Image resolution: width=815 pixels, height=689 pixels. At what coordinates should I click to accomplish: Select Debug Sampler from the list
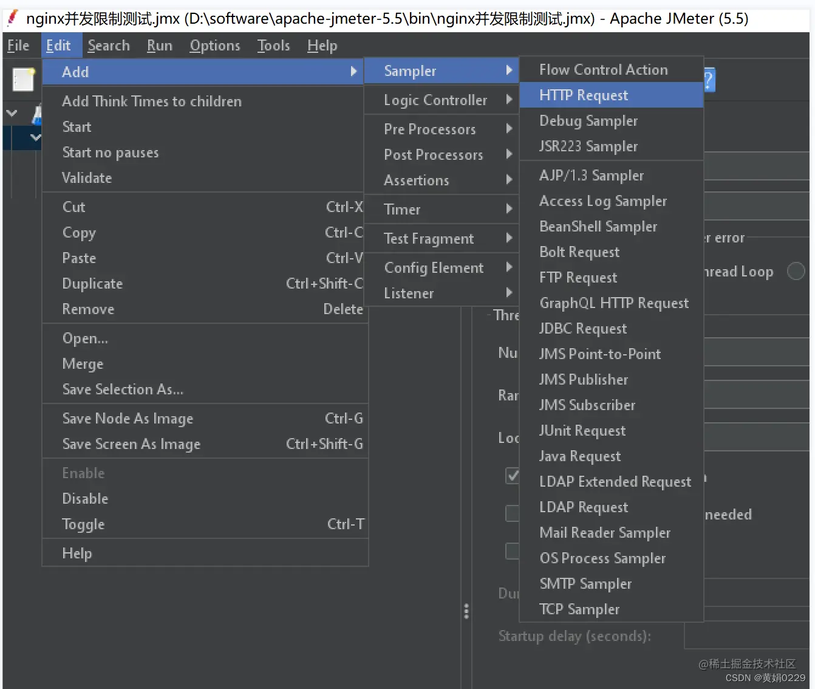click(x=588, y=121)
